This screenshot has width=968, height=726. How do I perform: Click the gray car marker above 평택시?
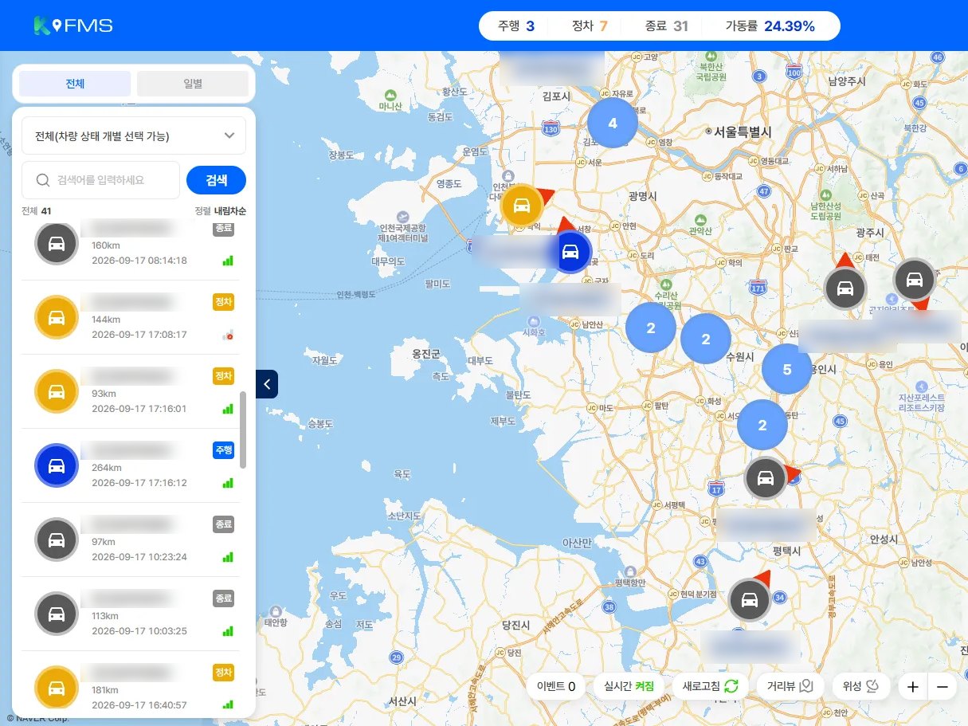click(766, 478)
